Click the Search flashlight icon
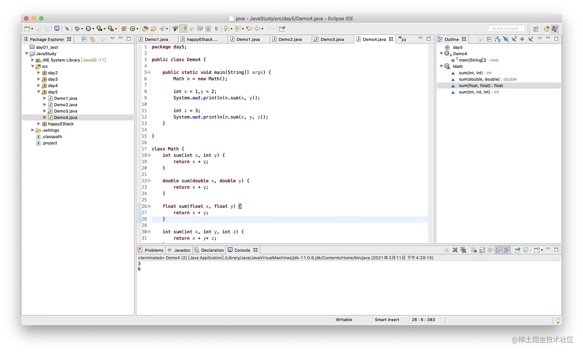This screenshot has height=353, width=583. [162, 28]
